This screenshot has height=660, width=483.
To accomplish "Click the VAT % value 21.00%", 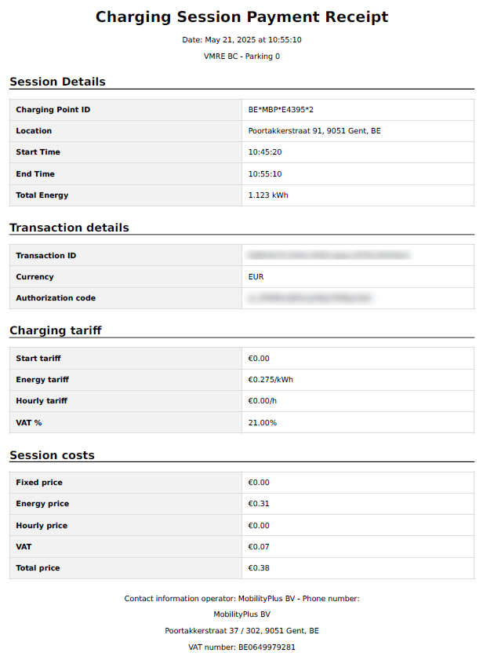I will (x=262, y=423).
